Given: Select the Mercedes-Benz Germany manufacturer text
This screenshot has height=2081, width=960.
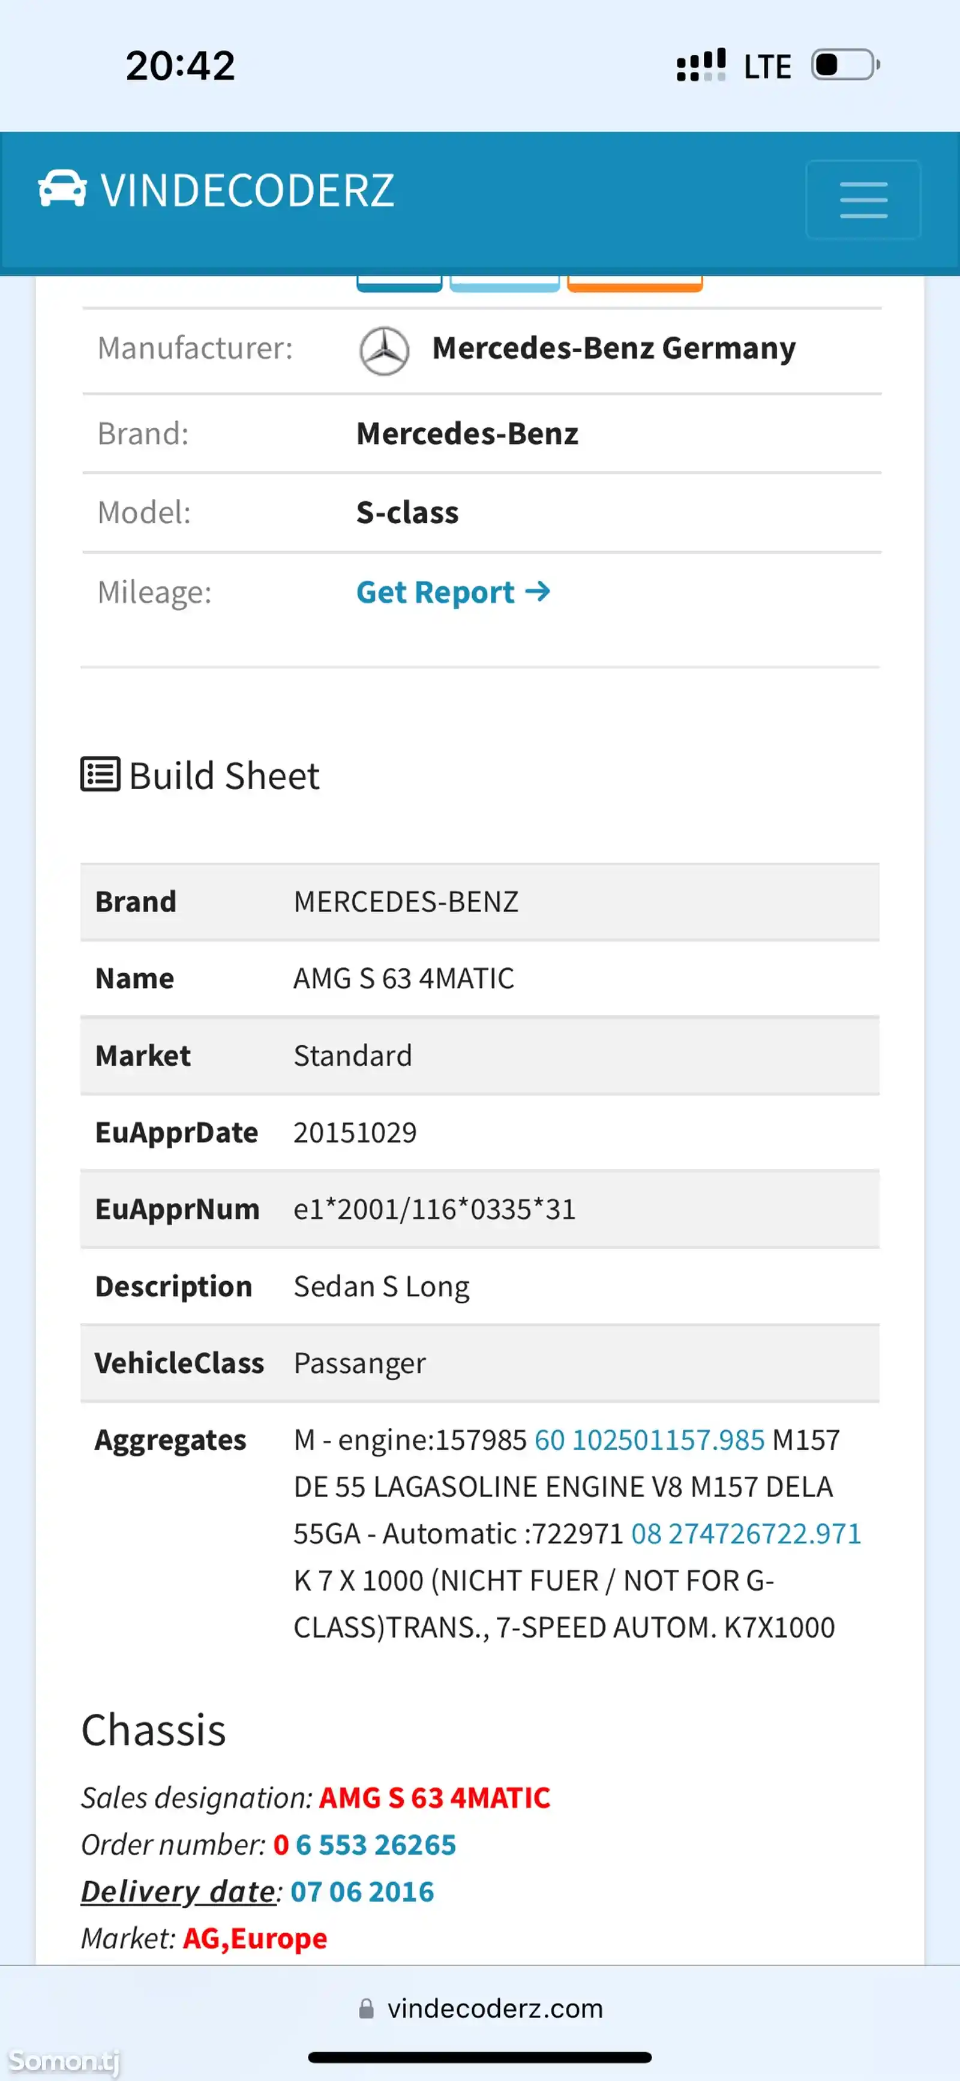Looking at the screenshot, I should 614,348.
